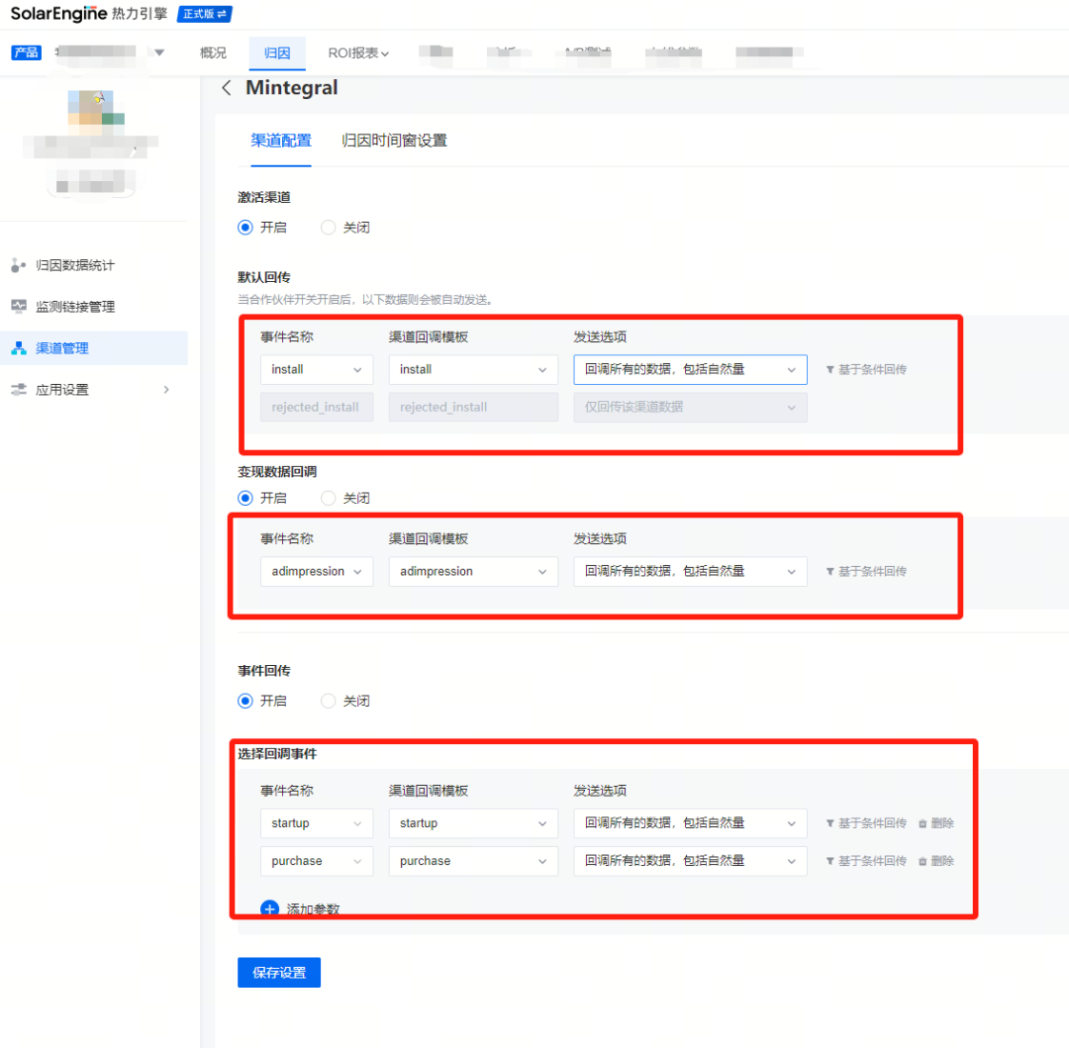Viewport: 1069px width, 1048px height.
Task: Click the disabled rejected_install event name field
Action: pos(317,407)
